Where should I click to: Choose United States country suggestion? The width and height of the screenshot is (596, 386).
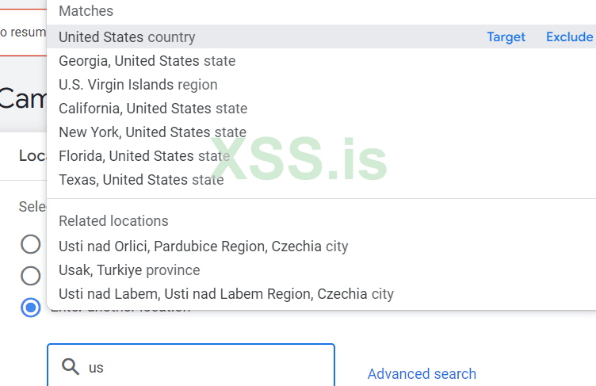pyautogui.click(x=127, y=37)
